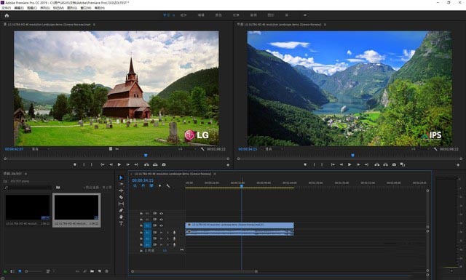Open Project panel sort icons dropdown
This screenshot has width=466, height=280.
(x=50, y=271)
